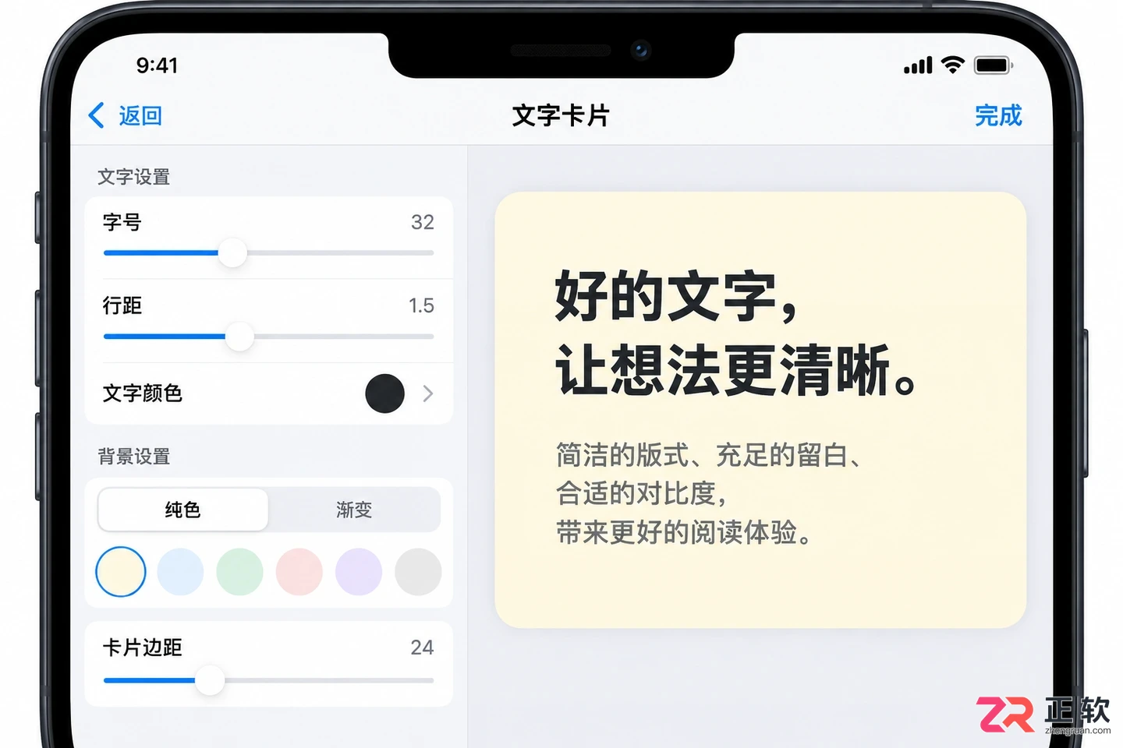This screenshot has width=1123, height=748.
Task: Click the 背景设置 section header
Action: [x=133, y=457]
